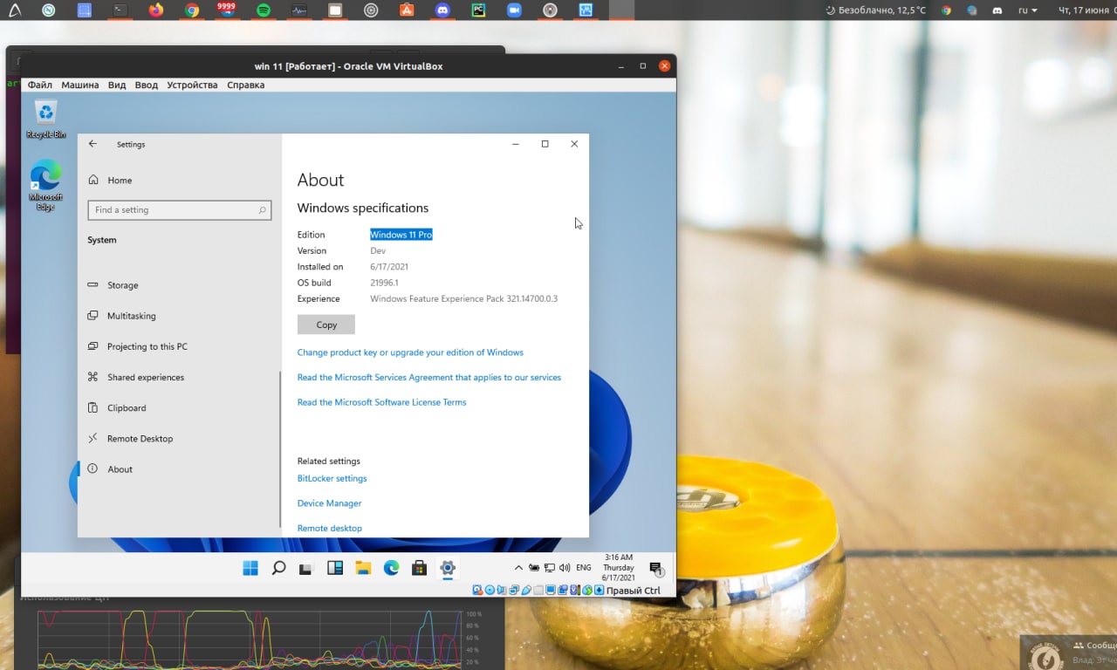Viewport: 1117px width, 670px height.
Task: Click the volume speaker tray icon
Action: (x=565, y=567)
